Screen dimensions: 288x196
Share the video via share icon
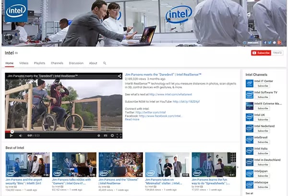click(x=120, y=76)
